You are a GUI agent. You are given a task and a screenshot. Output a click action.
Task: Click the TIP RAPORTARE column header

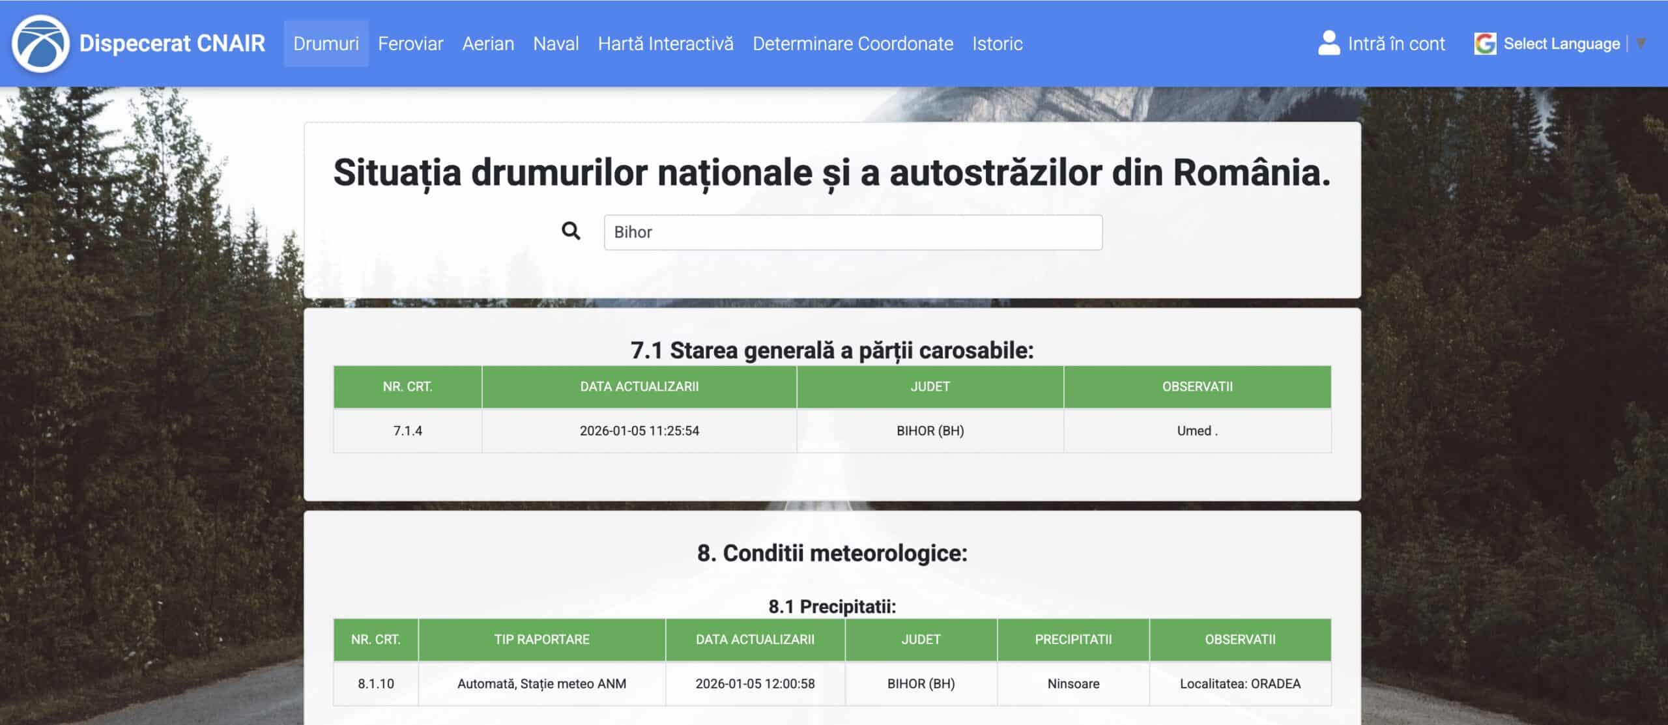click(541, 640)
